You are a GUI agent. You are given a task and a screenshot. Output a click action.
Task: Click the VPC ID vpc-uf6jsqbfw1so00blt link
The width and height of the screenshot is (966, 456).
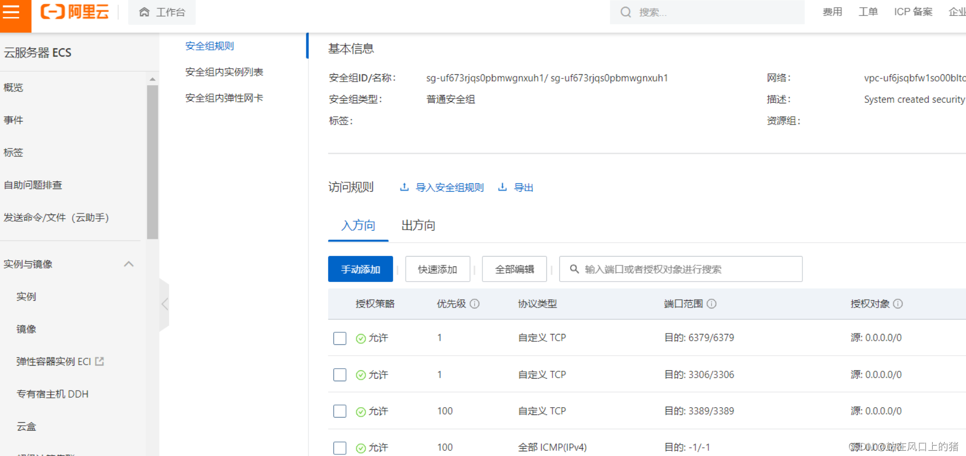coord(915,78)
